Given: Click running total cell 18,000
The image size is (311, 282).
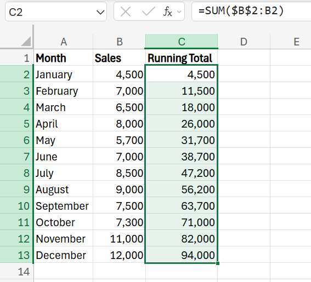Looking at the screenshot, I should pos(182,107).
